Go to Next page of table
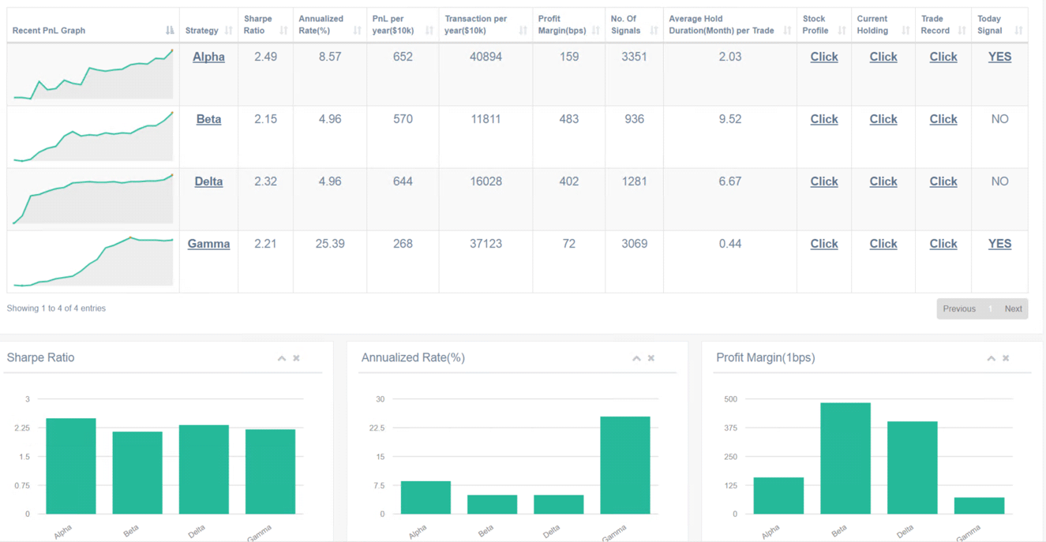This screenshot has width=1046, height=542. pos(1013,308)
